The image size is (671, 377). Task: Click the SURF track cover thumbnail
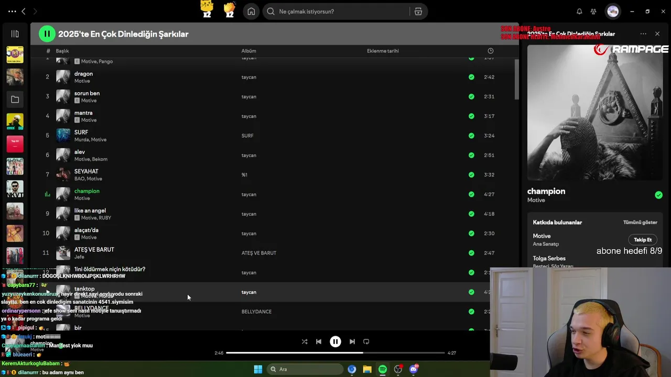pos(63,136)
